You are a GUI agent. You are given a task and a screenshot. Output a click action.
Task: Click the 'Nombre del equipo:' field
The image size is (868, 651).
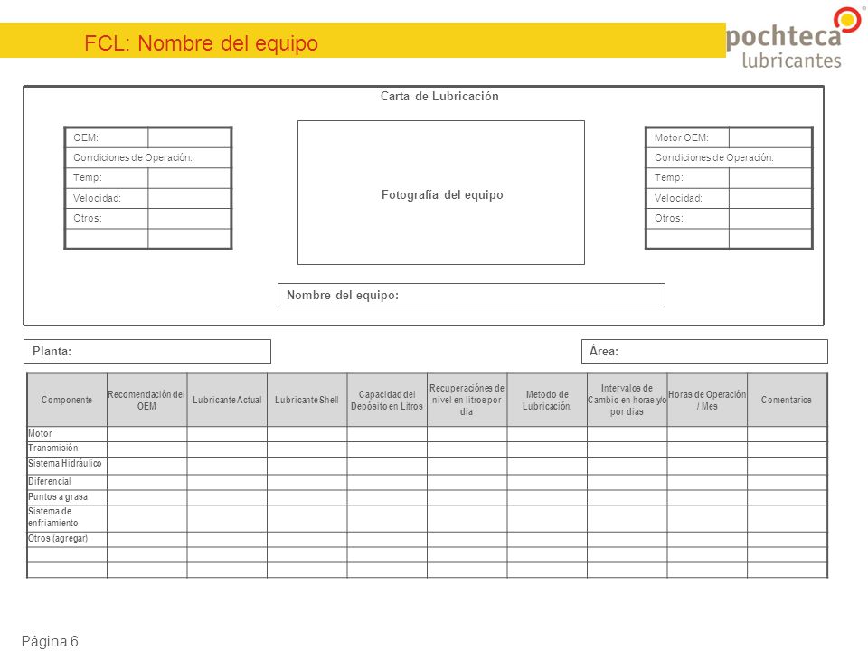(471, 295)
